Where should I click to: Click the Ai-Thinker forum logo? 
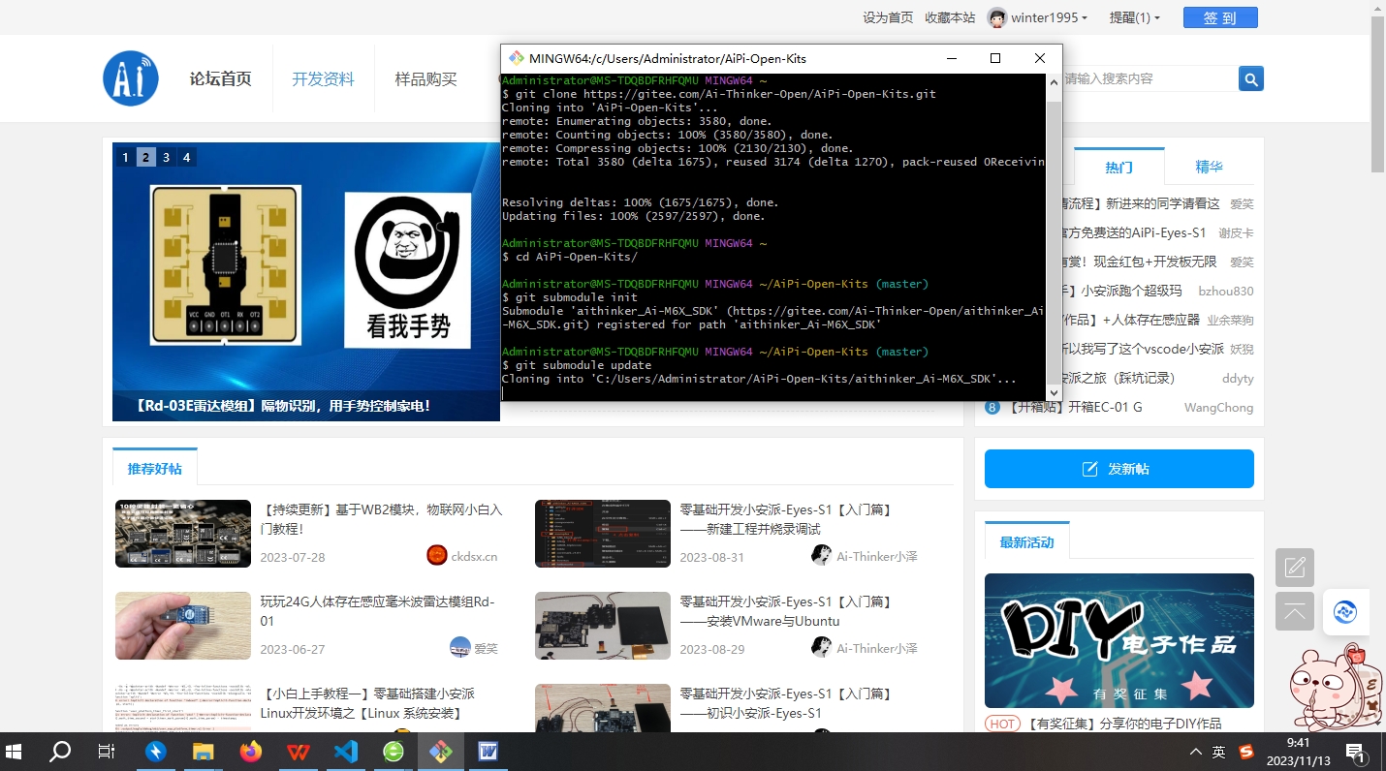click(131, 78)
